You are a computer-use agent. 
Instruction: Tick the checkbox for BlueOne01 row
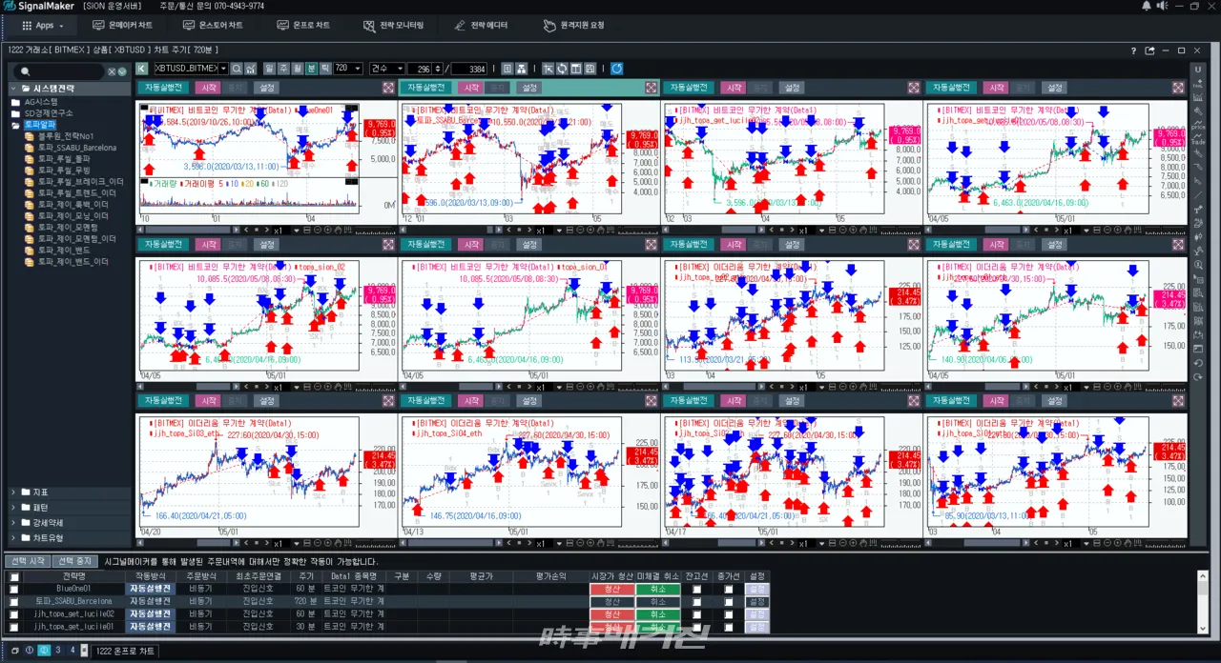(x=13, y=589)
